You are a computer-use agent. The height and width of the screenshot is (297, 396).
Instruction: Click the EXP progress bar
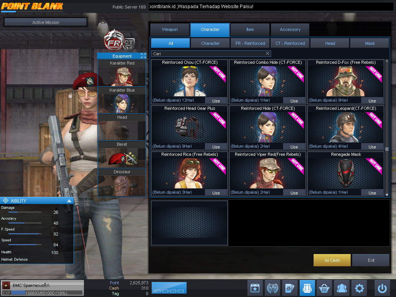coord(47,293)
